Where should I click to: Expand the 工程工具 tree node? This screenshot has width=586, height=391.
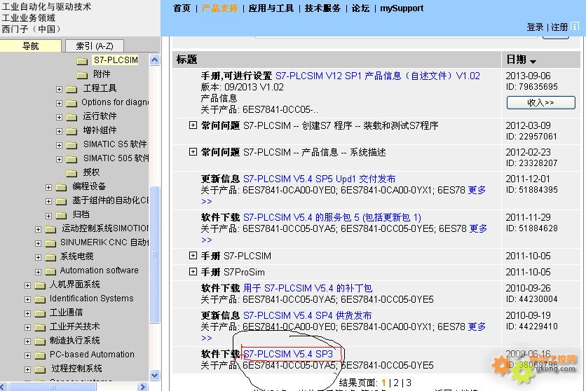pyautogui.click(x=59, y=89)
